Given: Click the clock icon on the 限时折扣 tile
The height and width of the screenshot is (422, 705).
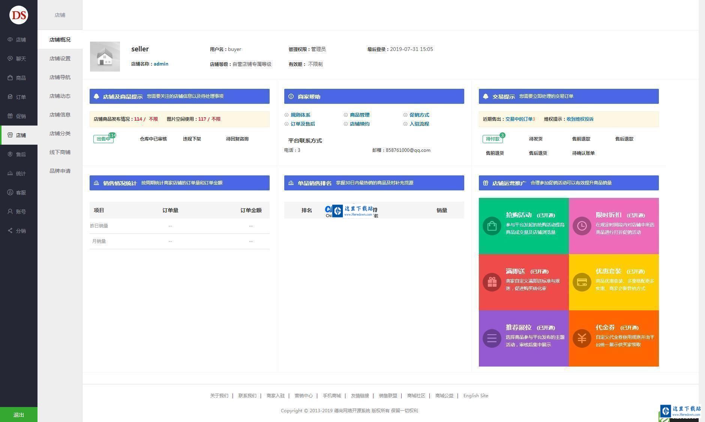Looking at the screenshot, I should pyautogui.click(x=582, y=226).
